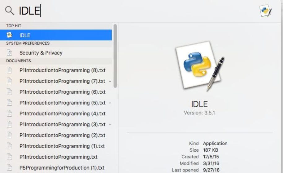Image resolution: width=283 pixels, height=173 pixels.
Task: Click the results list scrollbar thumb
Action: pyautogui.click(x=115, y=56)
